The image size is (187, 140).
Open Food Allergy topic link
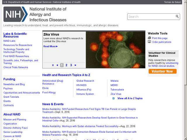coord(49,92)
